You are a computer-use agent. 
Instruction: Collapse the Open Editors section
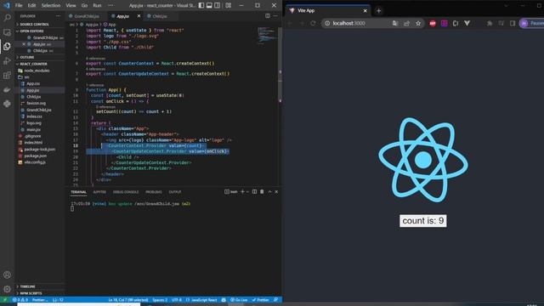coord(31,31)
